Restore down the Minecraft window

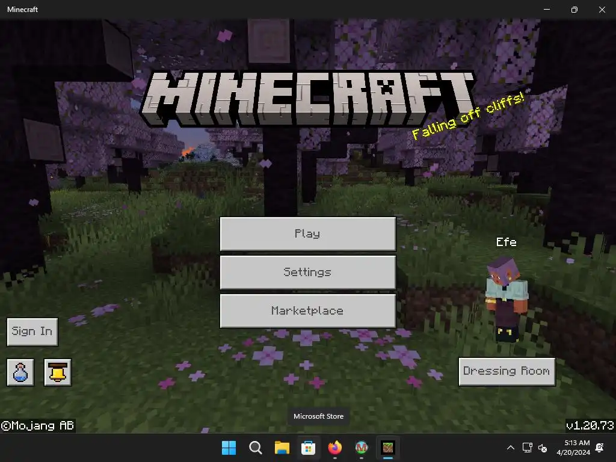tap(574, 10)
